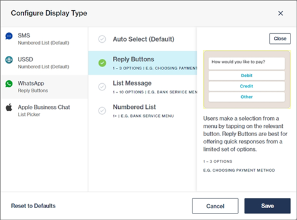This screenshot has width=297, height=220.
Task: Click the Credit option in preview
Action: click(x=247, y=86)
